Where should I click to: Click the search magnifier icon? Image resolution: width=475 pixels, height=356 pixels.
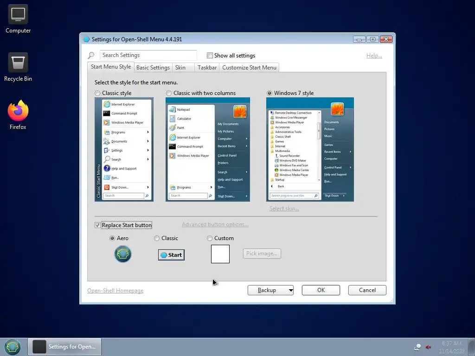pos(91,56)
